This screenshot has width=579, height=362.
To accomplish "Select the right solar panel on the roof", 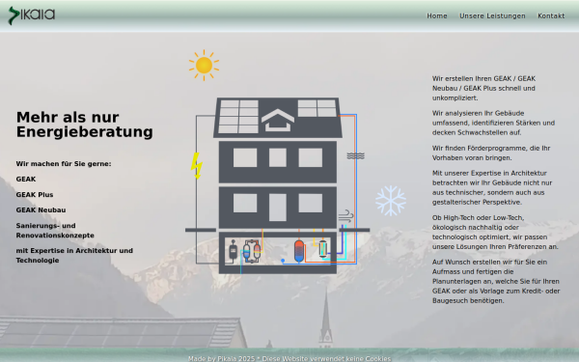I will [x=317, y=108].
